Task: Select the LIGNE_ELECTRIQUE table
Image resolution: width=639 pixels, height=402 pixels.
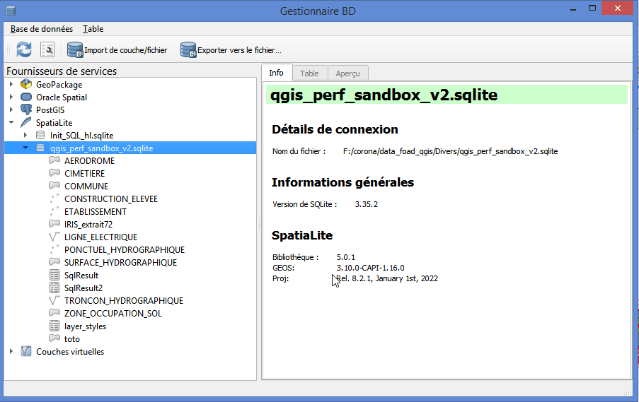Action: coord(100,237)
